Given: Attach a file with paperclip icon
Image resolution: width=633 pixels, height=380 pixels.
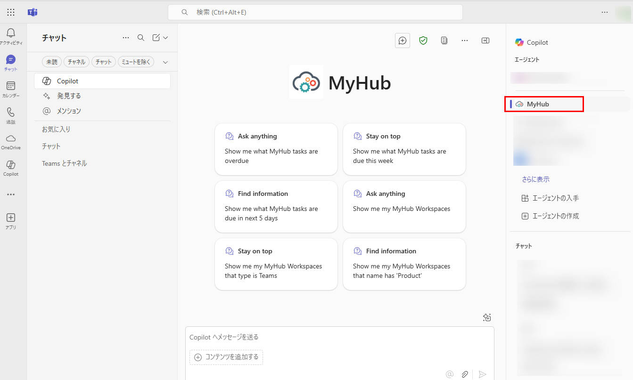Looking at the screenshot, I should pos(465,374).
